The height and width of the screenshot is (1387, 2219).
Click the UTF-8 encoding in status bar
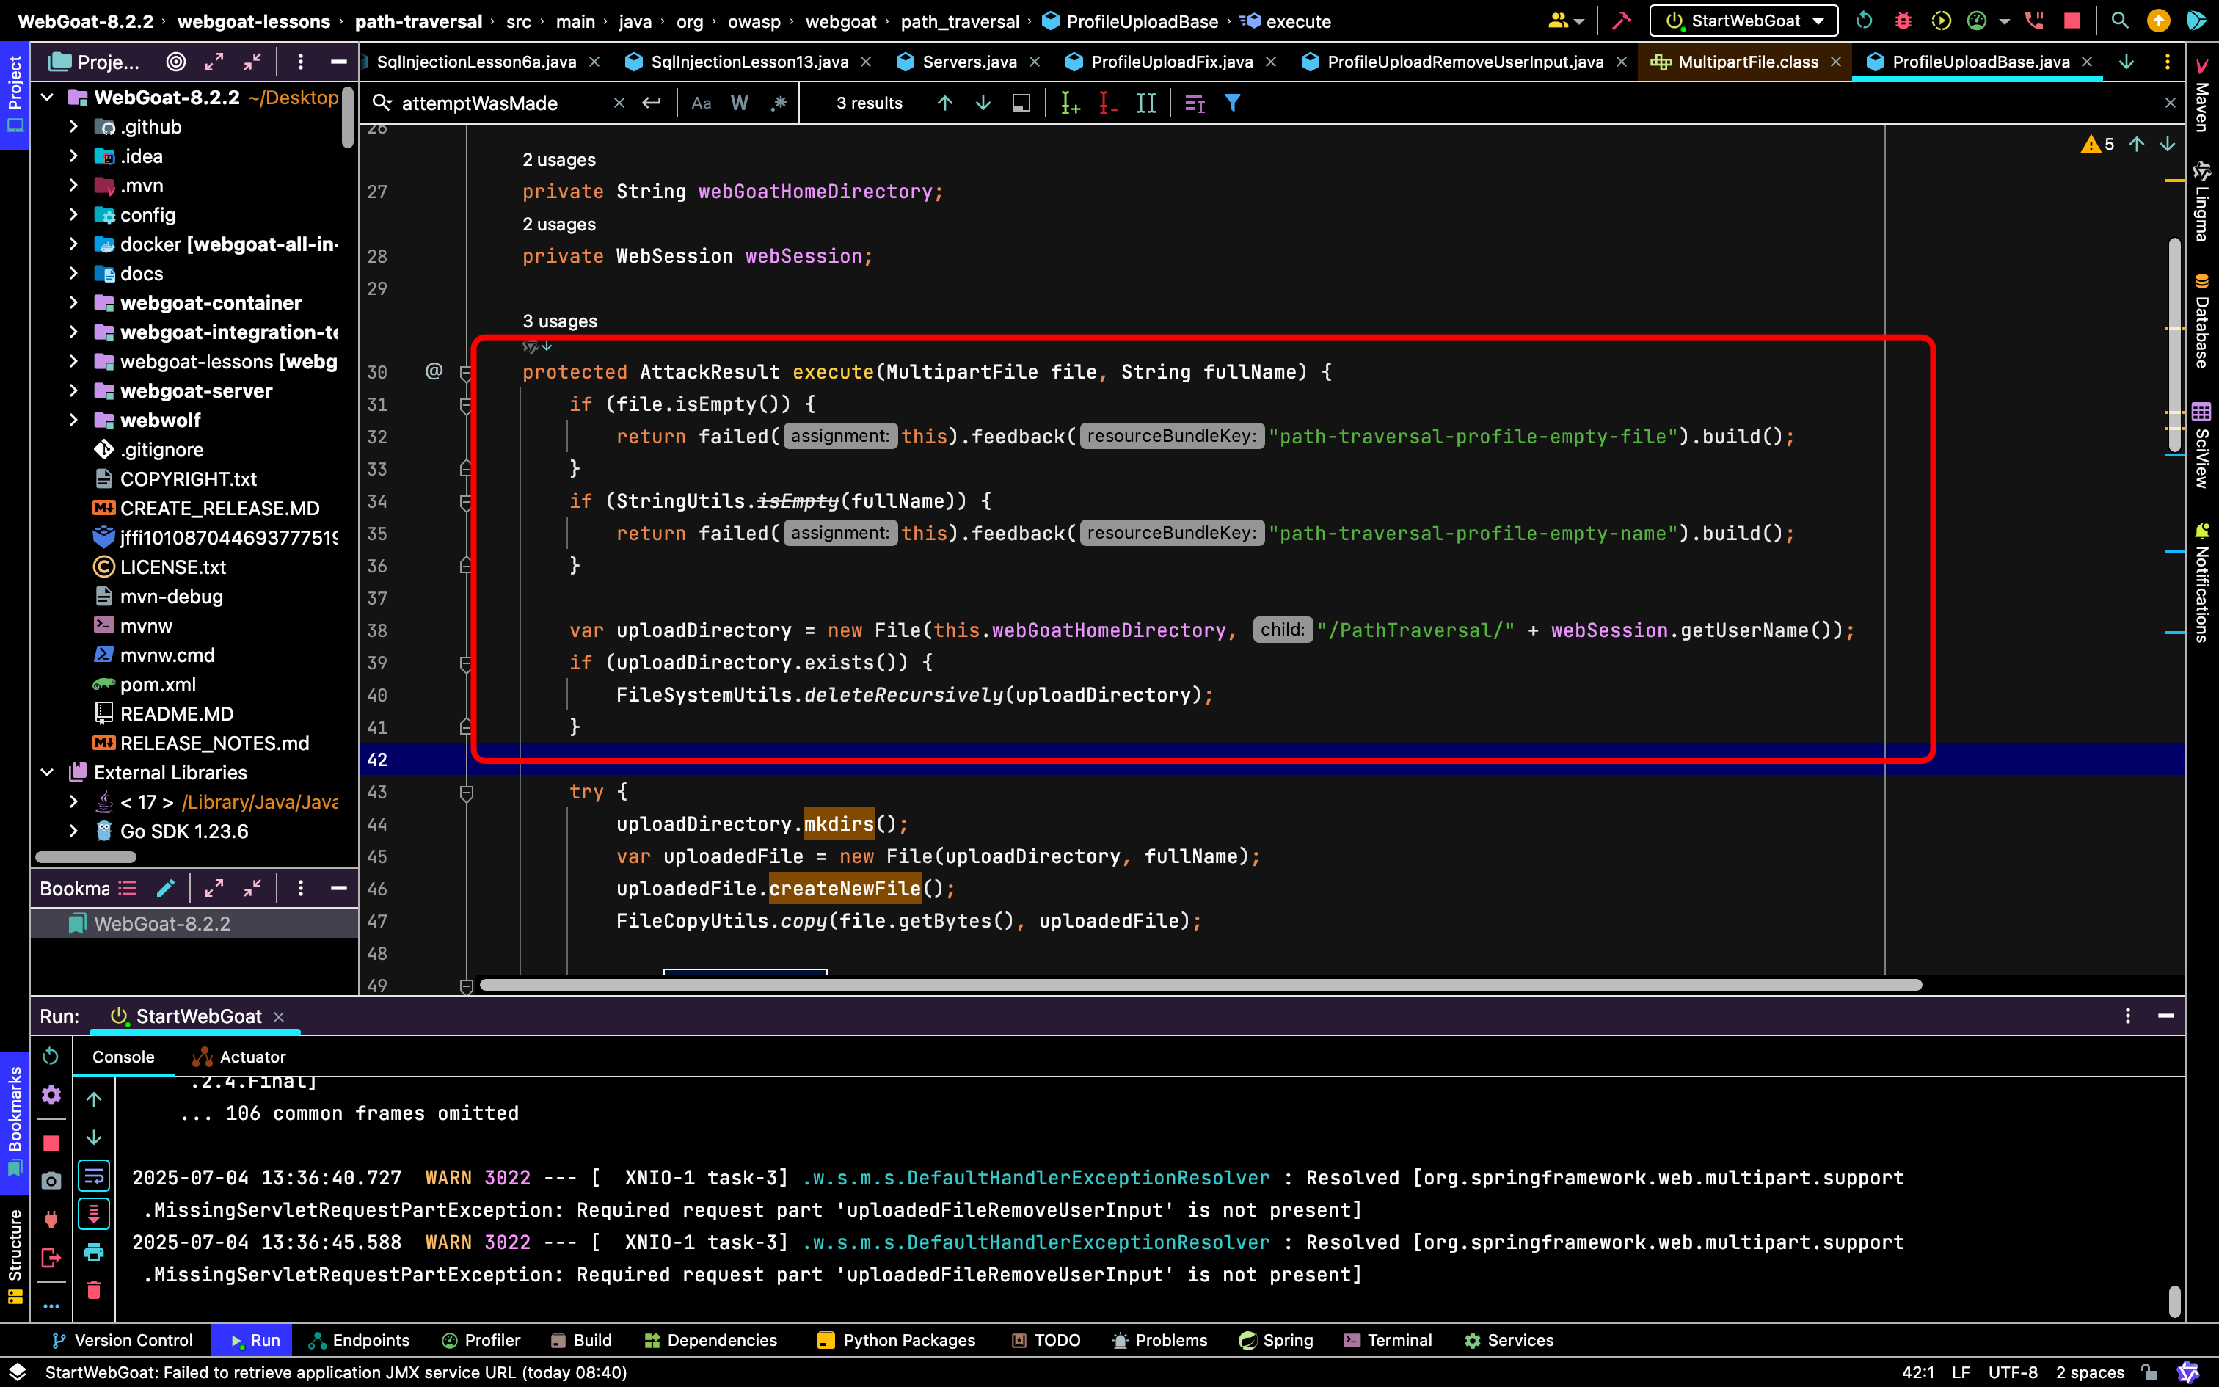coord(2013,1372)
